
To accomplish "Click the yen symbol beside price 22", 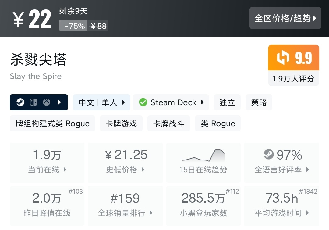I will coord(18,20).
